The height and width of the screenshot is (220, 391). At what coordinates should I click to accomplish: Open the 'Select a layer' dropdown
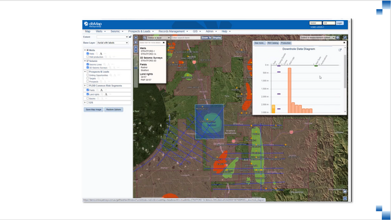[159, 38]
